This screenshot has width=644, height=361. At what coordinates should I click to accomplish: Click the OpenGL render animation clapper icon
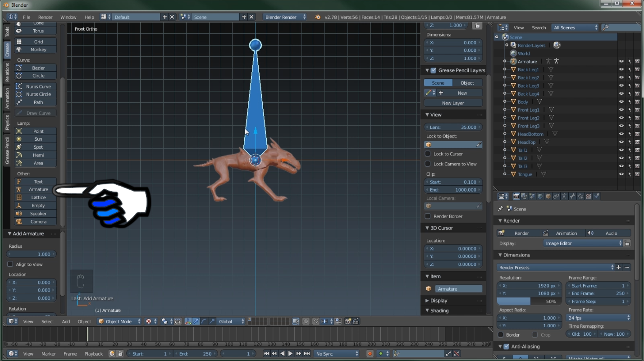tap(356, 321)
